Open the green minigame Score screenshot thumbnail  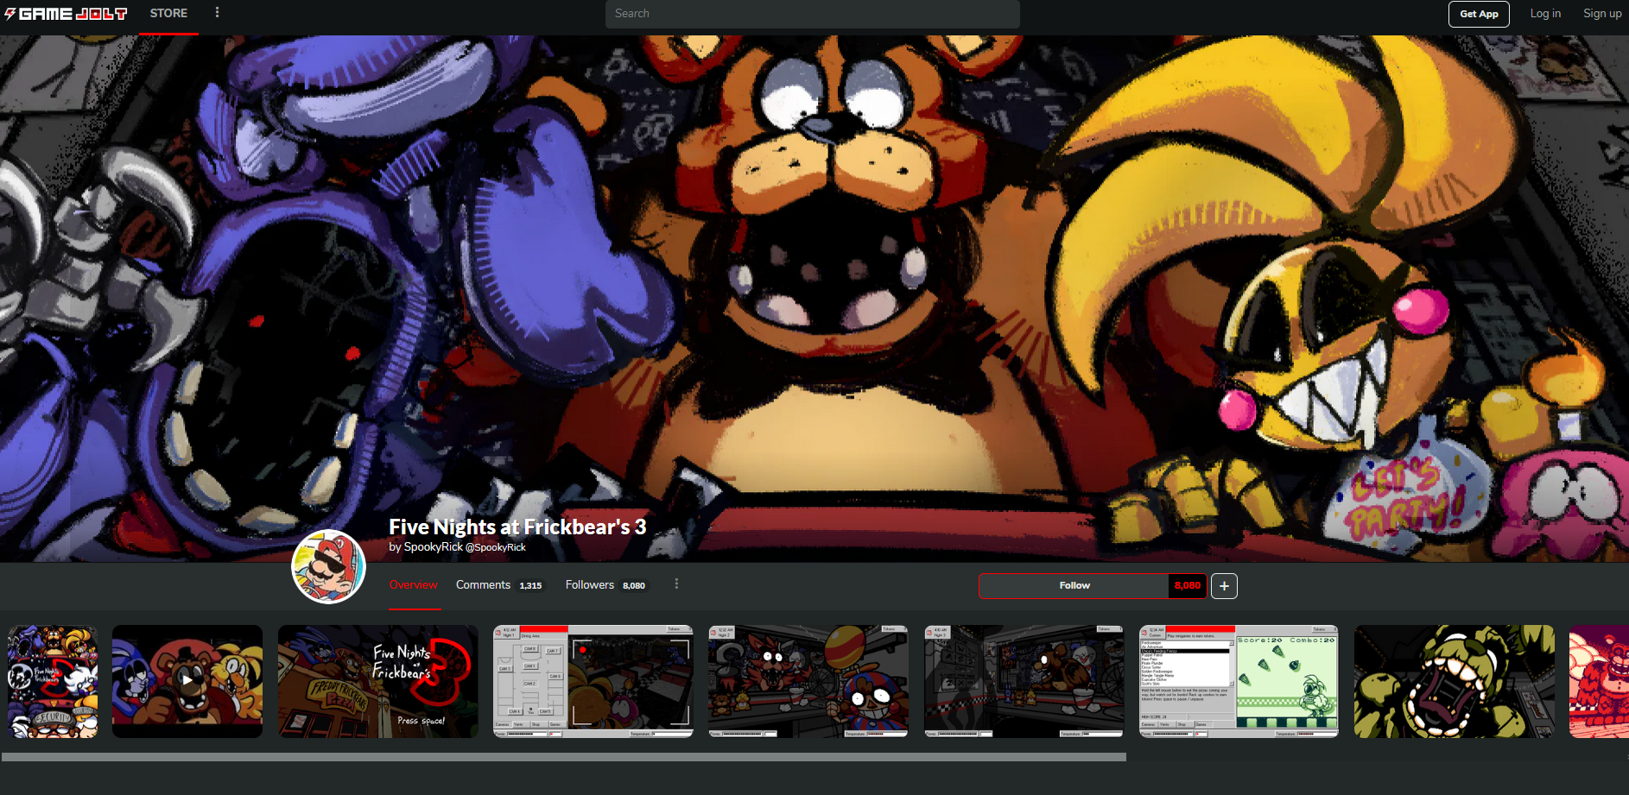pyautogui.click(x=1239, y=681)
